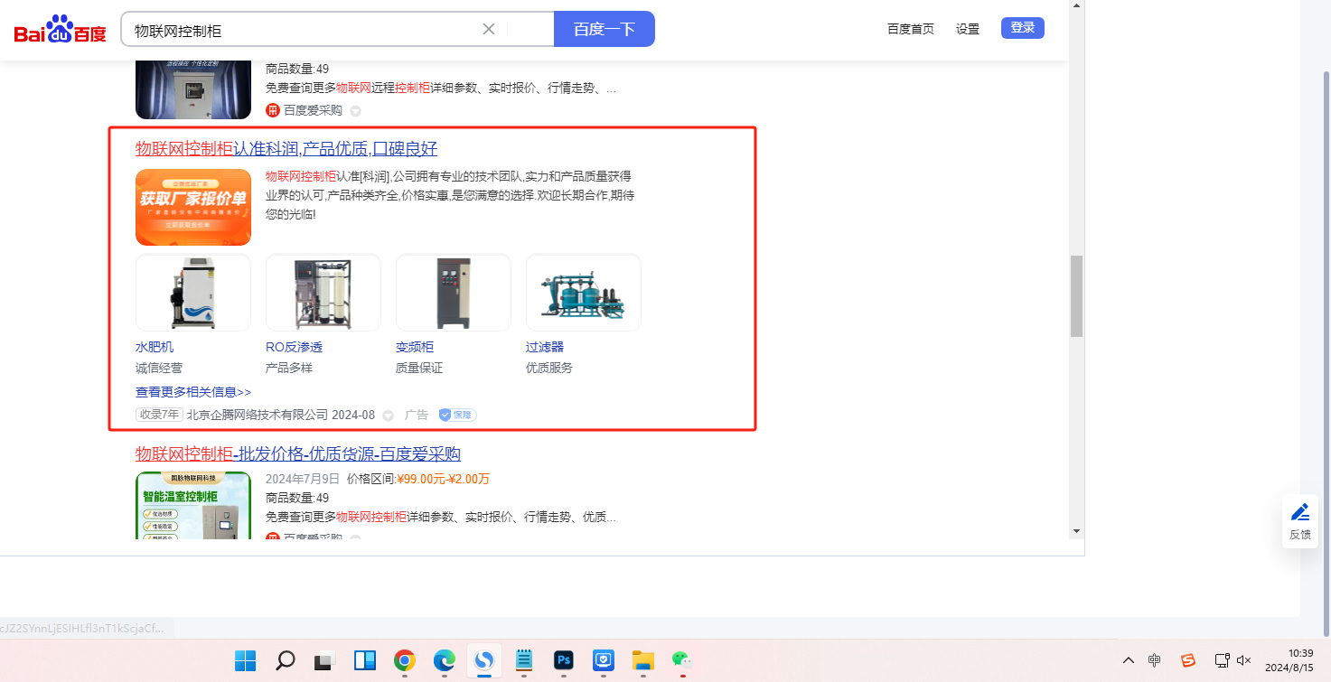
Task: Expand the arrow beside 北京企腾网络技术有限公司 2024-08
Action: pos(389,416)
